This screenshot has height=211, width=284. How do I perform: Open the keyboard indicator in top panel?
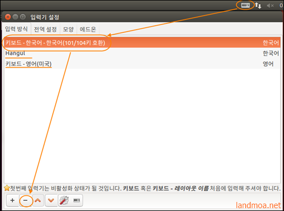point(245,5)
